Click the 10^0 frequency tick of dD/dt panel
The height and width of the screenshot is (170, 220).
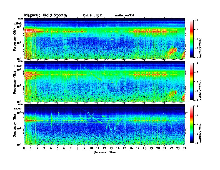[x=19, y=86]
